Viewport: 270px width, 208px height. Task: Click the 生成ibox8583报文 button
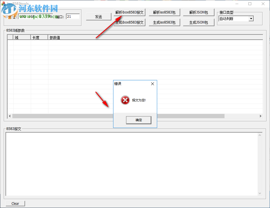[x=129, y=22]
